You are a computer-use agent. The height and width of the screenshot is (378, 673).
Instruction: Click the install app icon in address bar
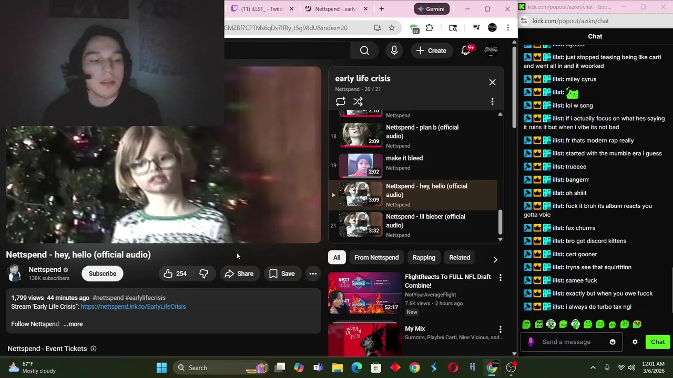378,28
